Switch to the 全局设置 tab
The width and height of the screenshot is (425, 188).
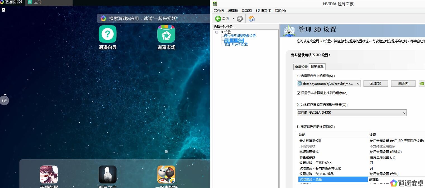(x=301, y=67)
